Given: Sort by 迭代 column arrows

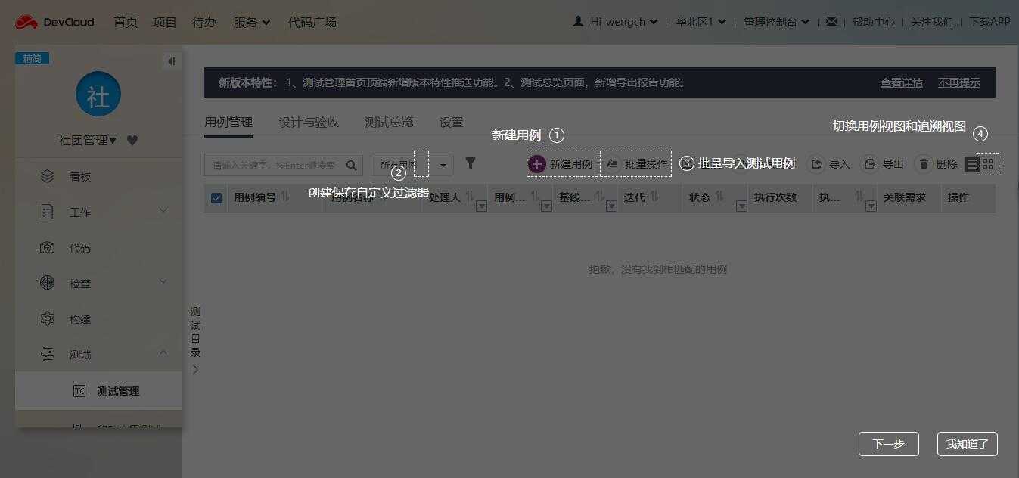Looking at the screenshot, I should click(654, 197).
